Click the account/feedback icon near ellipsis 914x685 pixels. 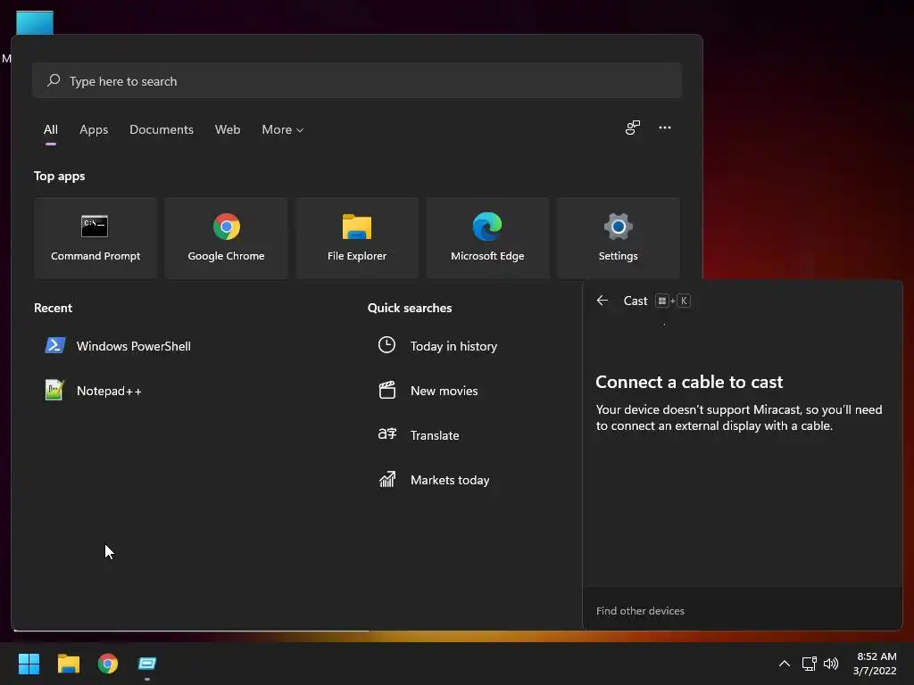click(x=633, y=128)
